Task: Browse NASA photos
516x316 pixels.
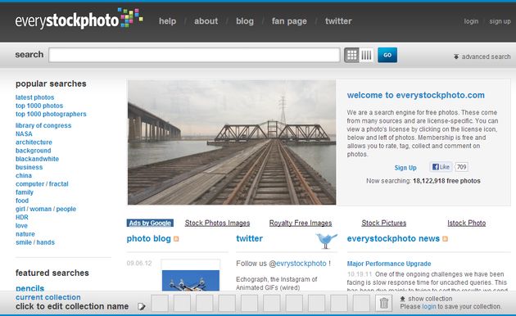Action: click(x=24, y=133)
